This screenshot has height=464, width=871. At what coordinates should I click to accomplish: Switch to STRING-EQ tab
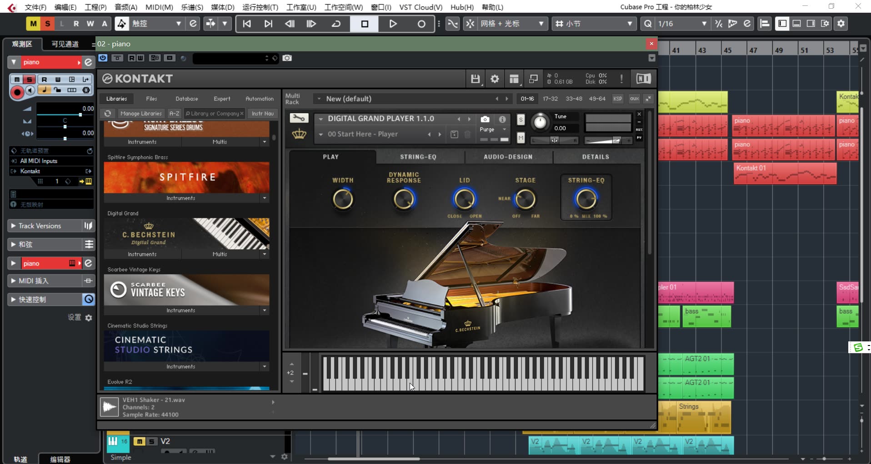[x=418, y=157]
